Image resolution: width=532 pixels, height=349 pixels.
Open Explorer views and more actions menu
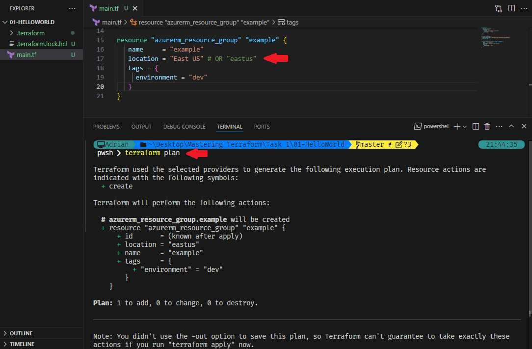72,8
